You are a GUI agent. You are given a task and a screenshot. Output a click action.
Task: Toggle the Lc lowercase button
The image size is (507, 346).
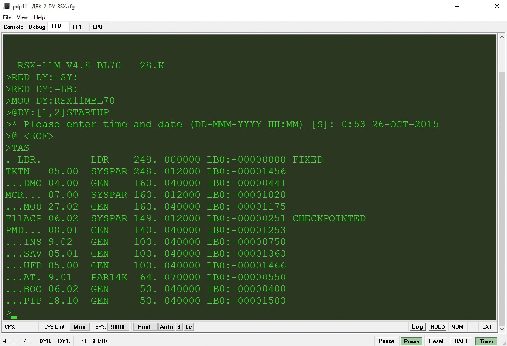point(188,327)
